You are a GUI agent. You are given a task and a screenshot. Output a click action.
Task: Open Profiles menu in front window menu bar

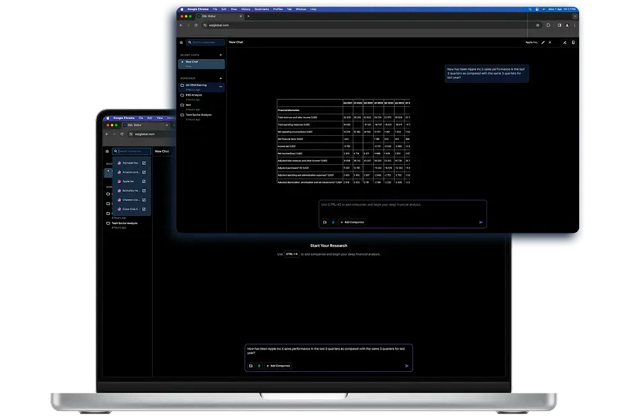(x=278, y=9)
